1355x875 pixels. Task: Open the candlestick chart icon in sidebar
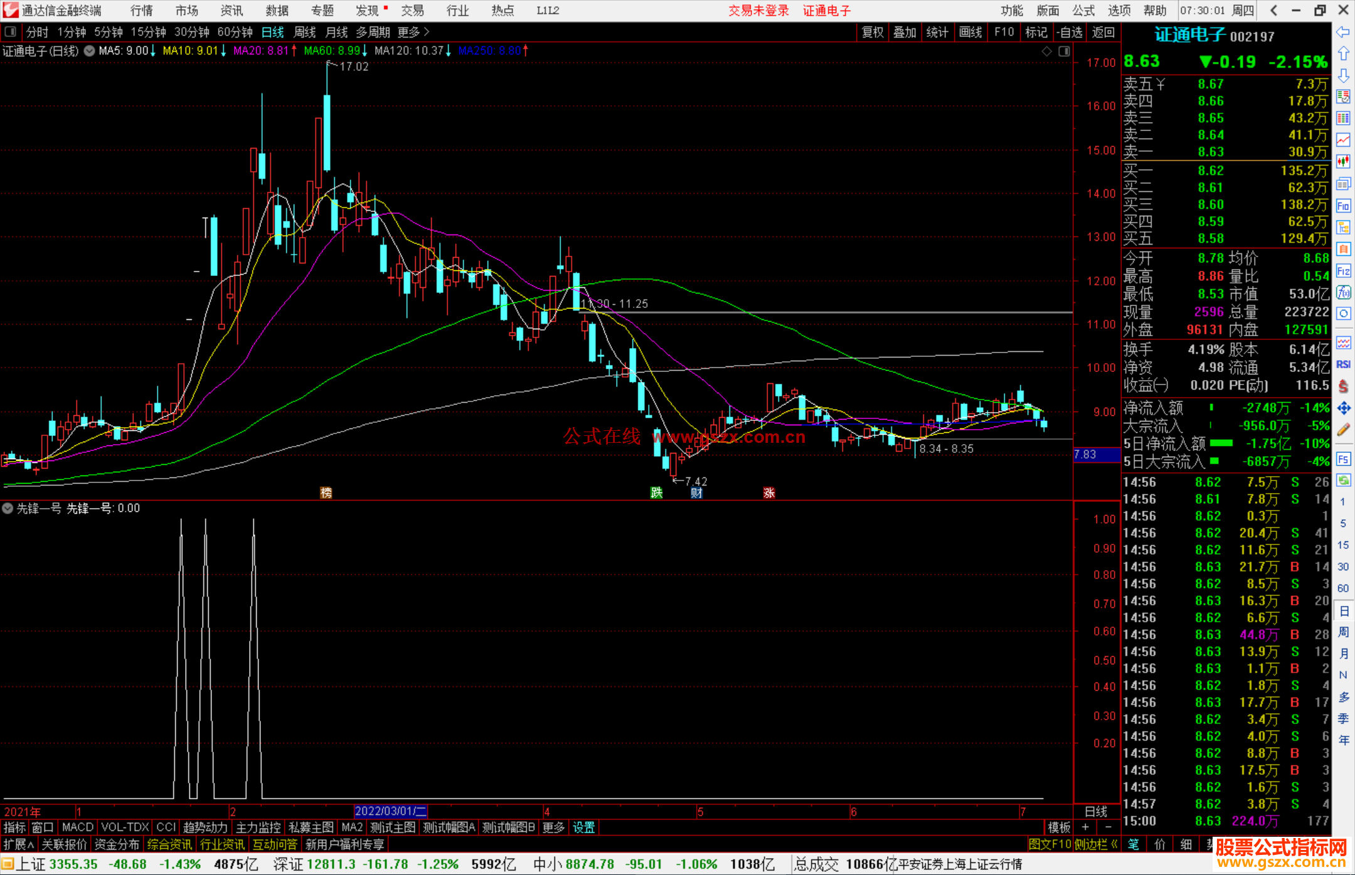1343,162
